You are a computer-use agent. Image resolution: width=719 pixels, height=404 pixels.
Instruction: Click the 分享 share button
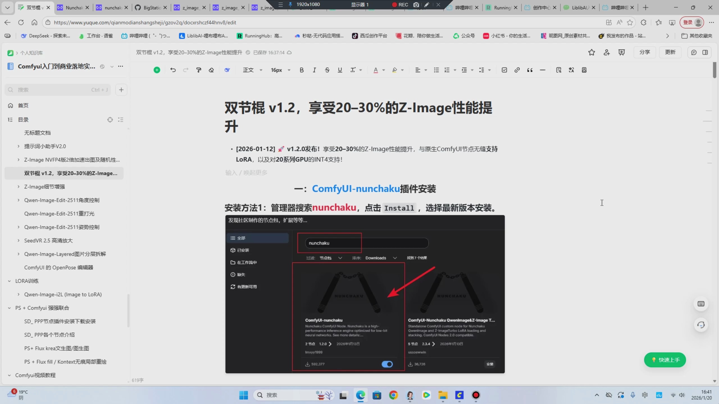[x=645, y=52]
